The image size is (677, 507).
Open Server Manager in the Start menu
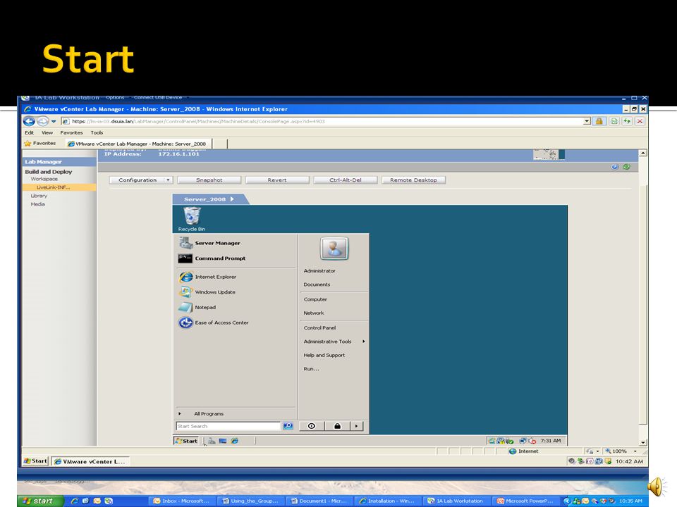tap(209, 243)
